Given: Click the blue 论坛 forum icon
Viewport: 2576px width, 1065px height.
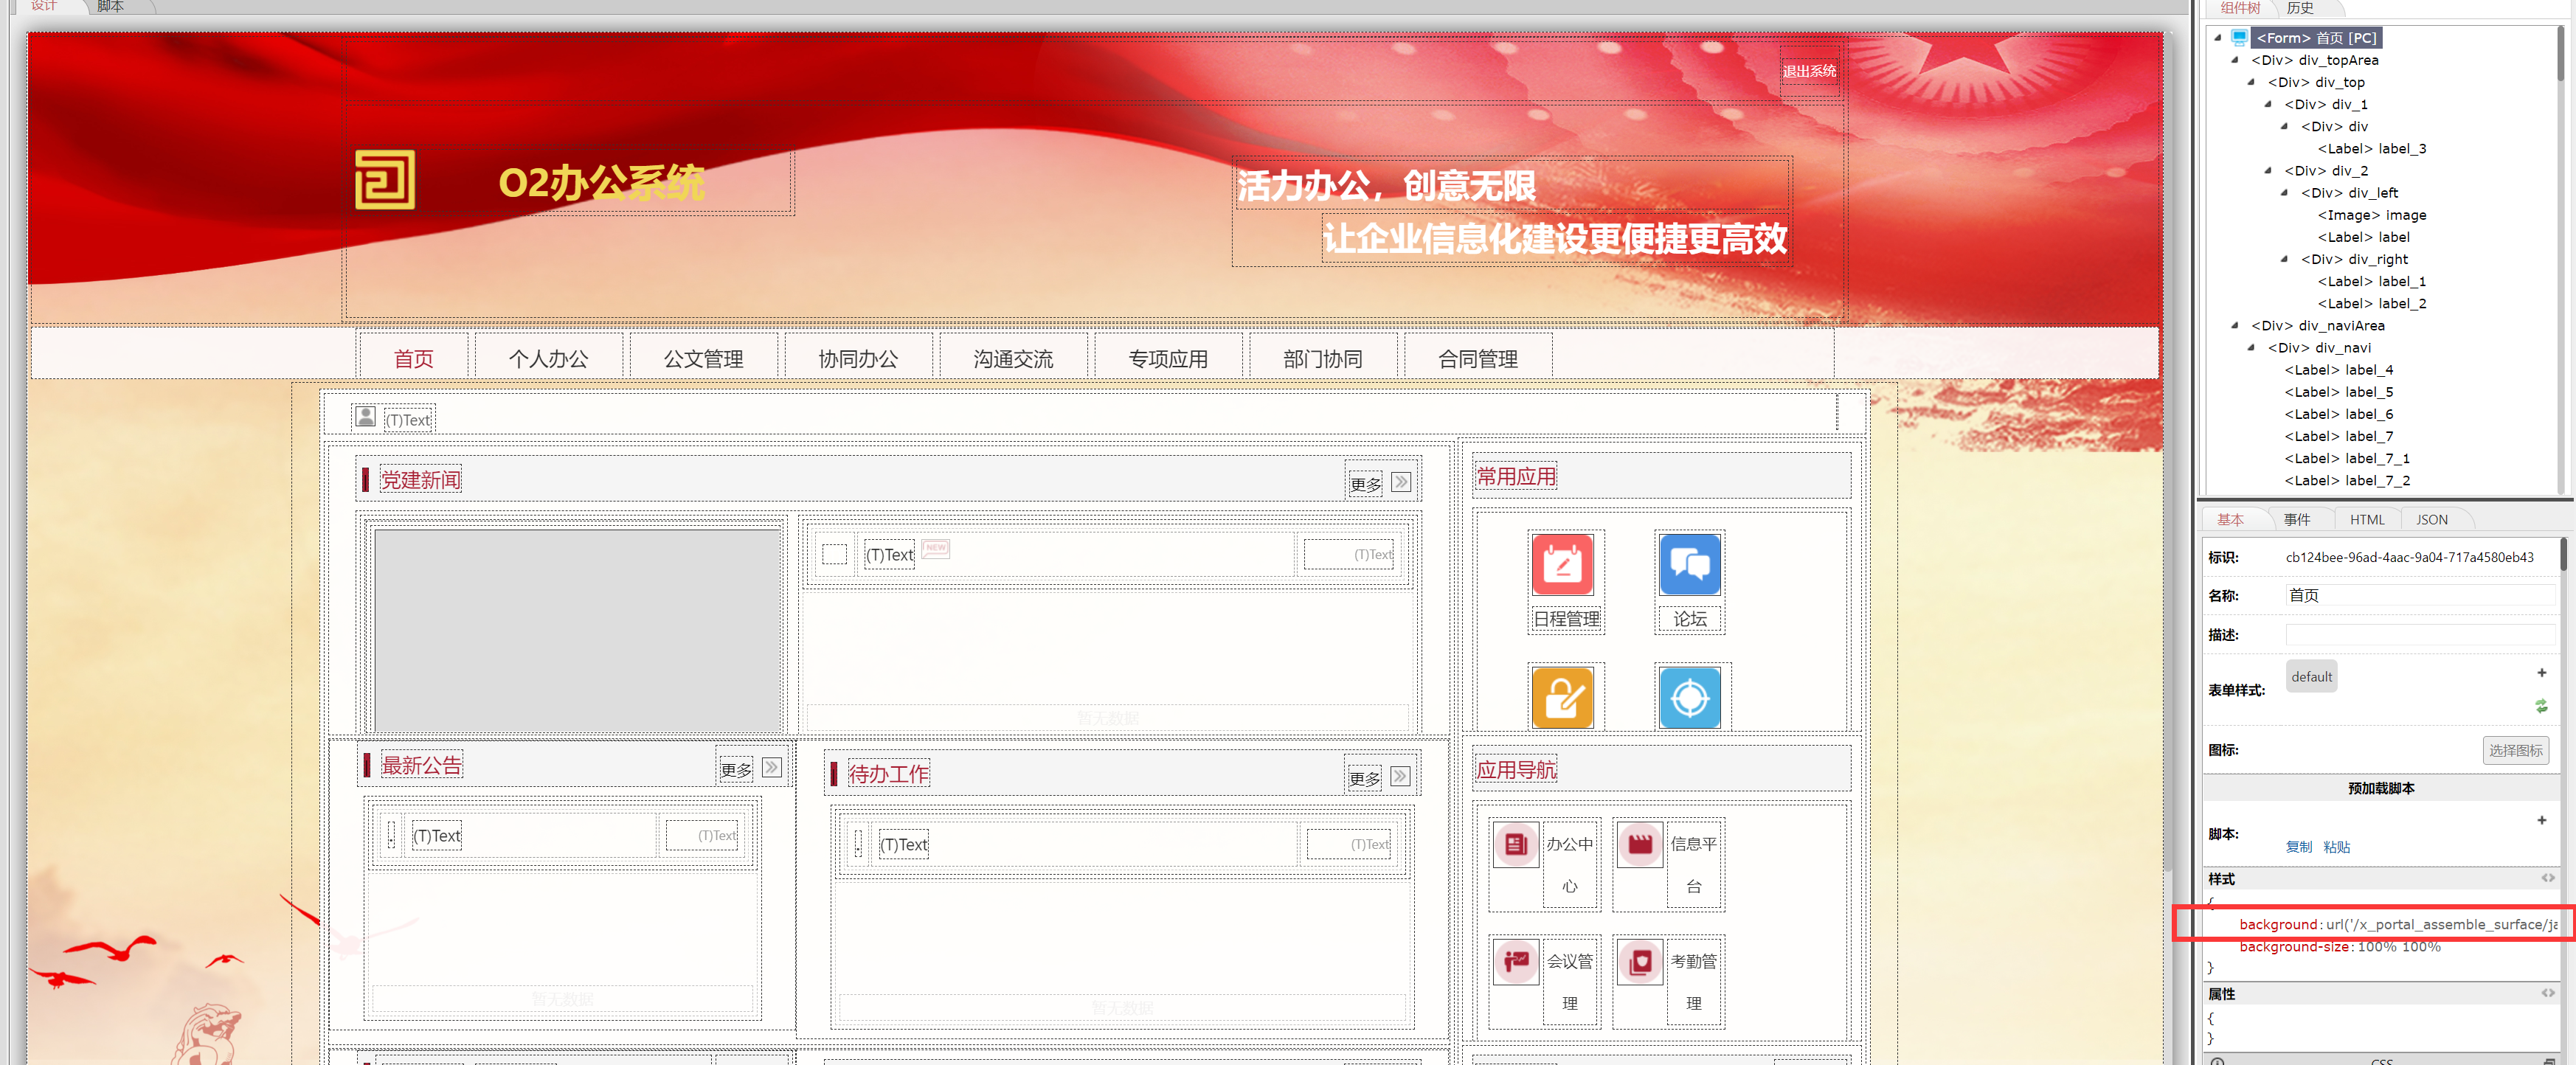Looking at the screenshot, I should [1689, 564].
